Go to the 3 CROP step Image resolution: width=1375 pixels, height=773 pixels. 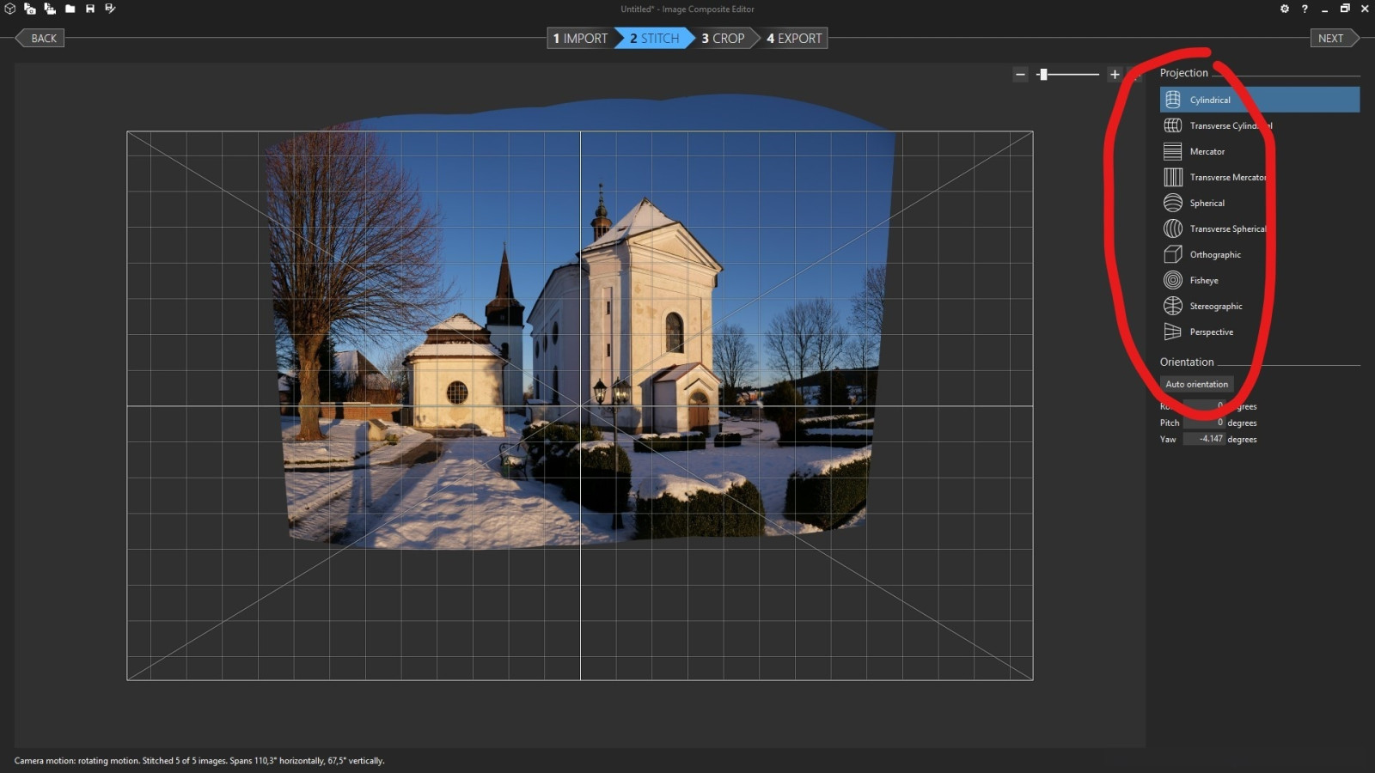[724, 39]
